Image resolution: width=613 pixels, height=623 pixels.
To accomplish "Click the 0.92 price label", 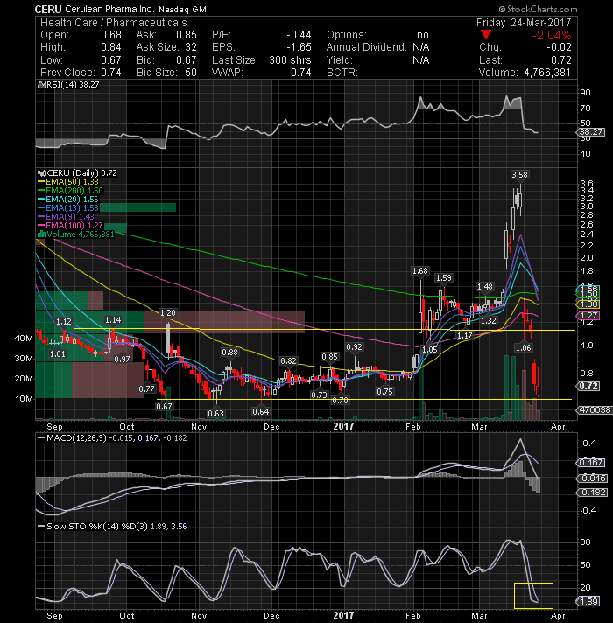I will tap(354, 347).
